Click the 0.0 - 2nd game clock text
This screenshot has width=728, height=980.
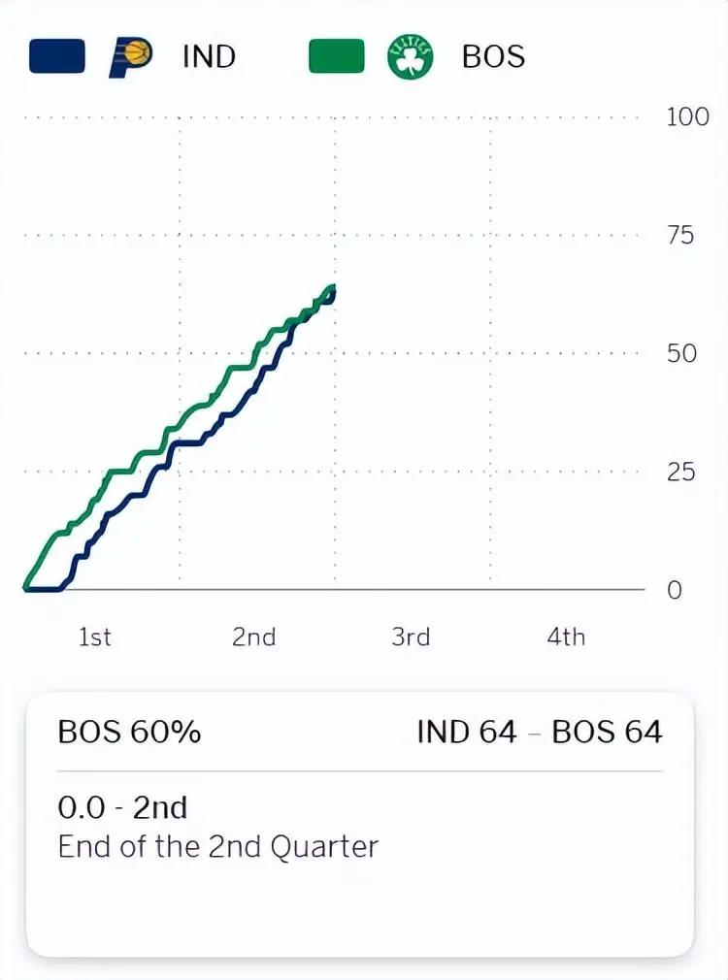click(x=122, y=807)
